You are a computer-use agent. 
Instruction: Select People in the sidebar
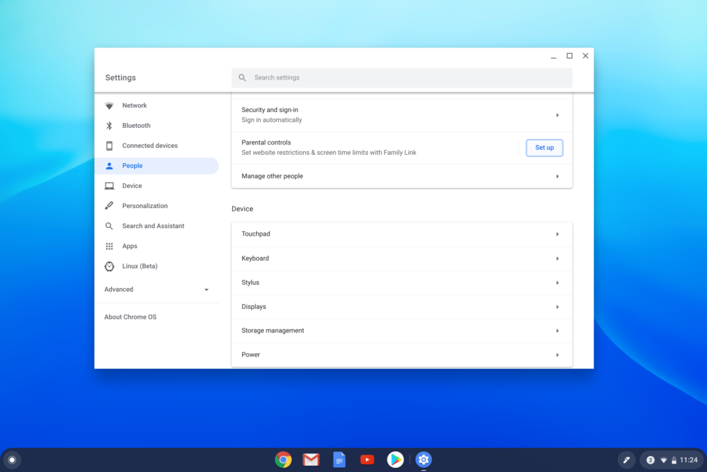[x=157, y=166]
